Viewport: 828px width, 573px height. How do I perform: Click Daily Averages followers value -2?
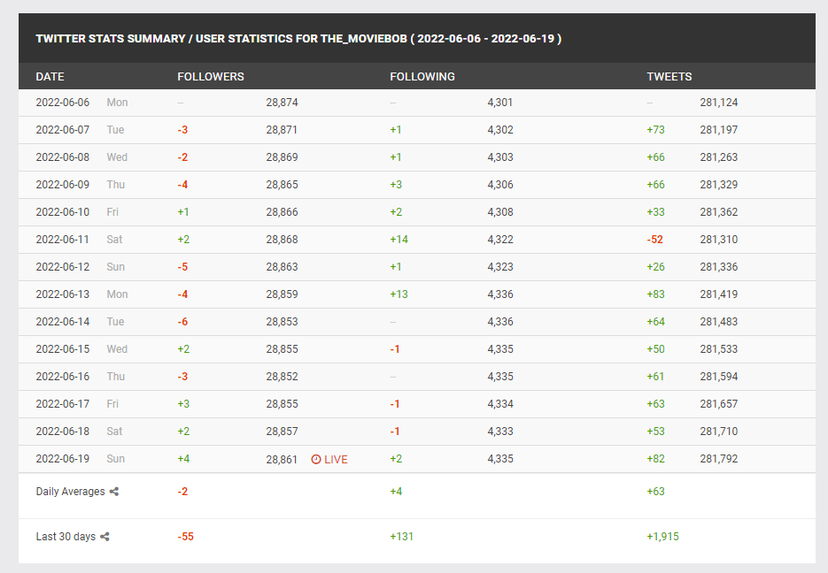[182, 492]
